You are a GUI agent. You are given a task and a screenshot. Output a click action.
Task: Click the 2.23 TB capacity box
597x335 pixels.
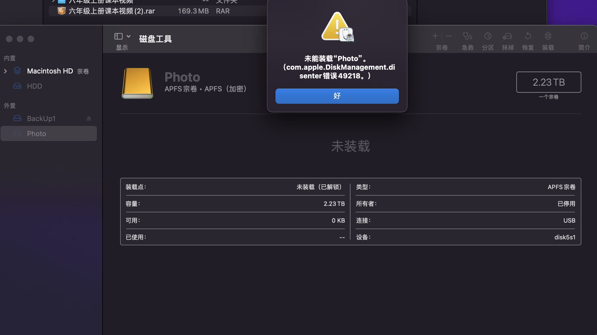tap(549, 82)
